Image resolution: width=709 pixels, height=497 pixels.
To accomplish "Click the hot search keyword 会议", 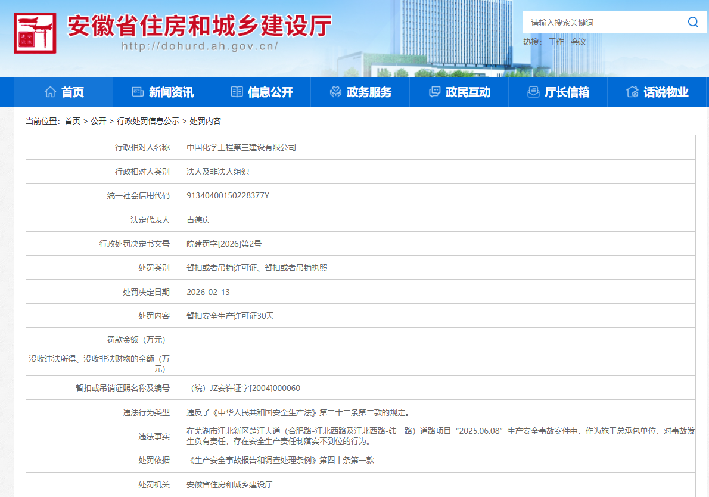I will pyautogui.click(x=579, y=42).
